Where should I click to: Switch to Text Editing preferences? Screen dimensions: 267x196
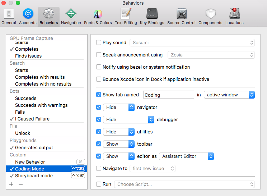pos(126,17)
